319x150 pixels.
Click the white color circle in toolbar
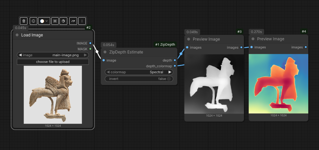(x=42, y=21)
